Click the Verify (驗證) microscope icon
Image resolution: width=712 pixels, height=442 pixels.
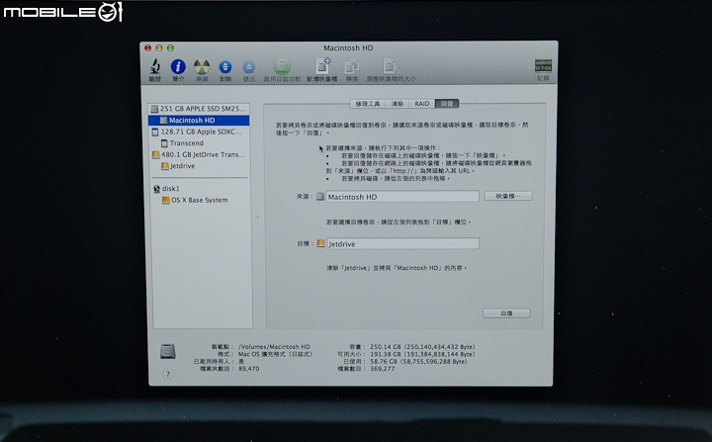(155, 67)
